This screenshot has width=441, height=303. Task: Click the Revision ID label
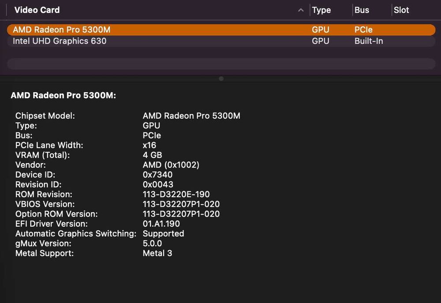click(x=38, y=184)
